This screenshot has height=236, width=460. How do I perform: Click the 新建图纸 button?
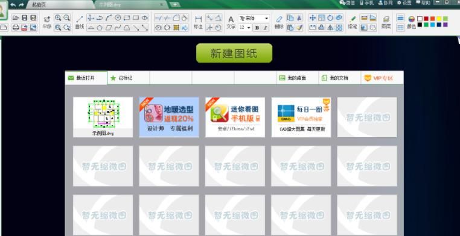pyautogui.click(x=234, y=53)
